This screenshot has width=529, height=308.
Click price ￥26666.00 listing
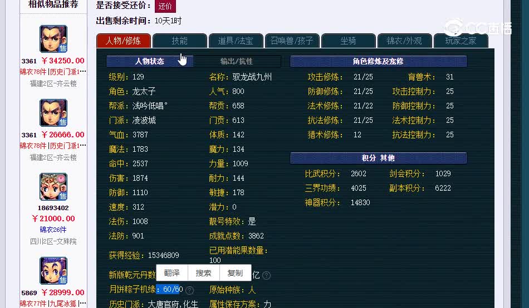(63, 135)
